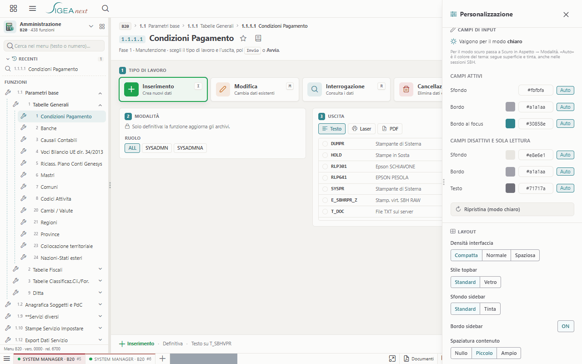Open the Bordo al focus color swatch
The image size is (582, 364).
coord(511,124)
